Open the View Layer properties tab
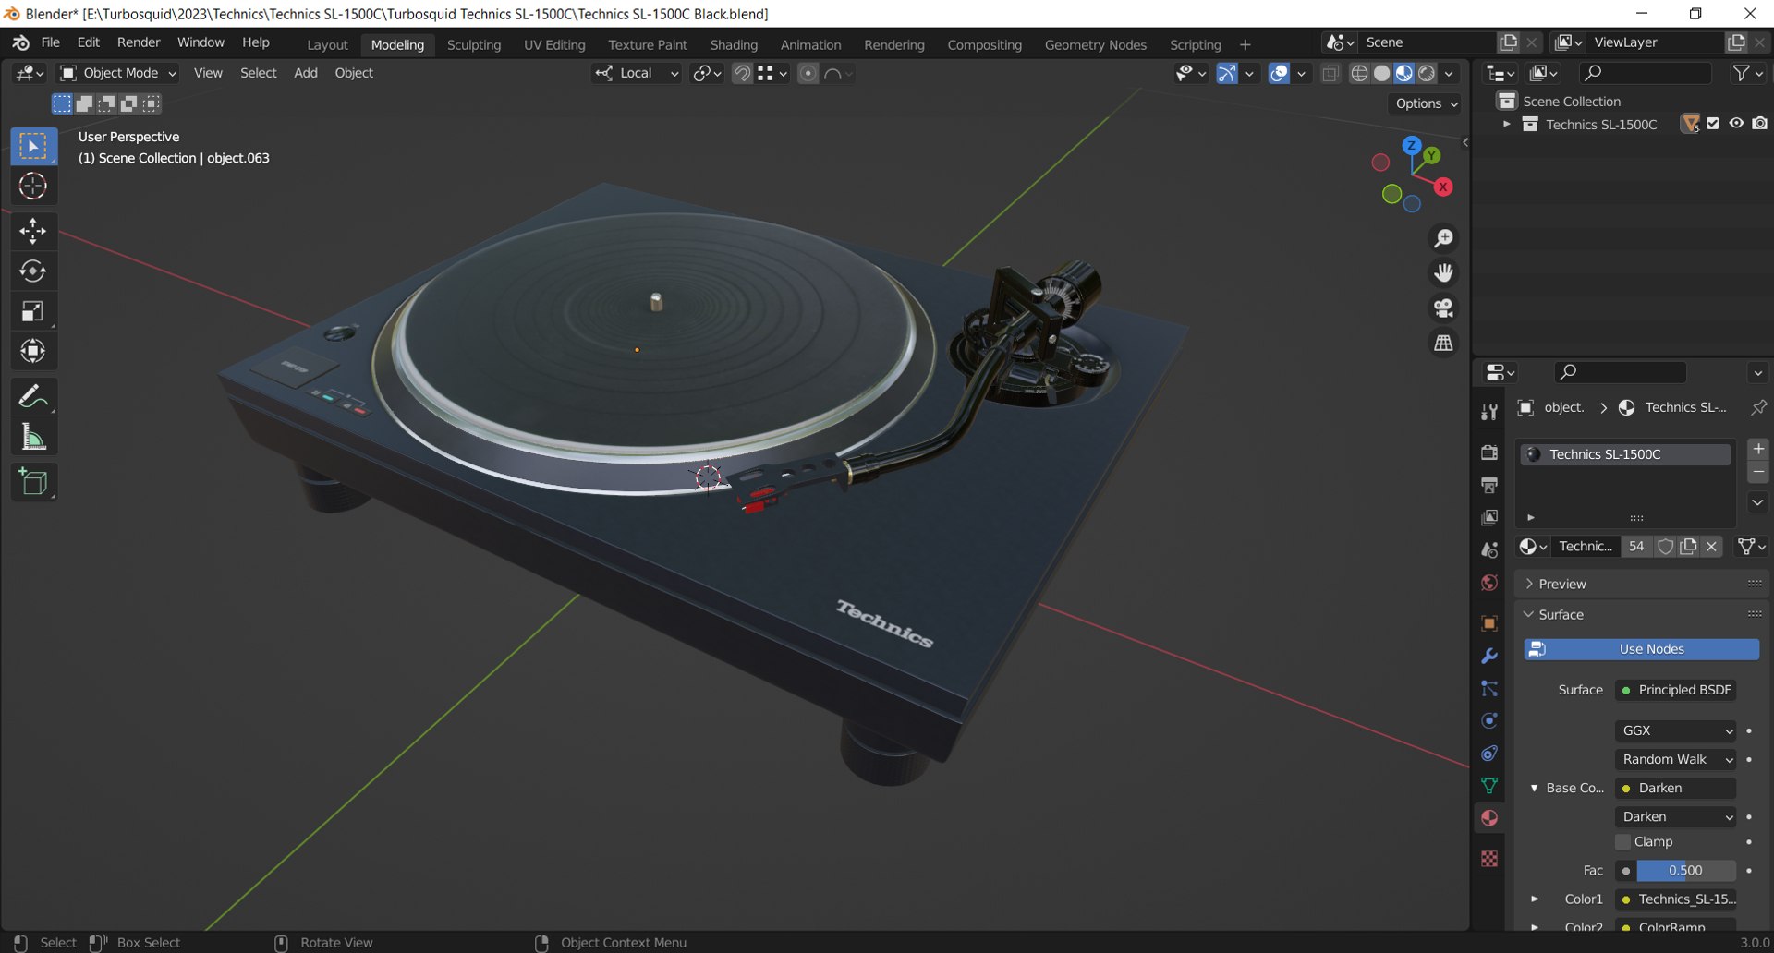The image size is (1774, 953). click(x=1489, y=517)
